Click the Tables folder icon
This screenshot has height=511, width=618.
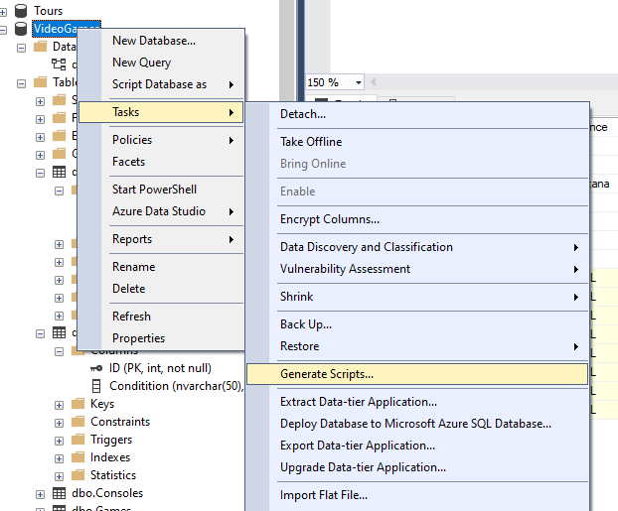40,82
